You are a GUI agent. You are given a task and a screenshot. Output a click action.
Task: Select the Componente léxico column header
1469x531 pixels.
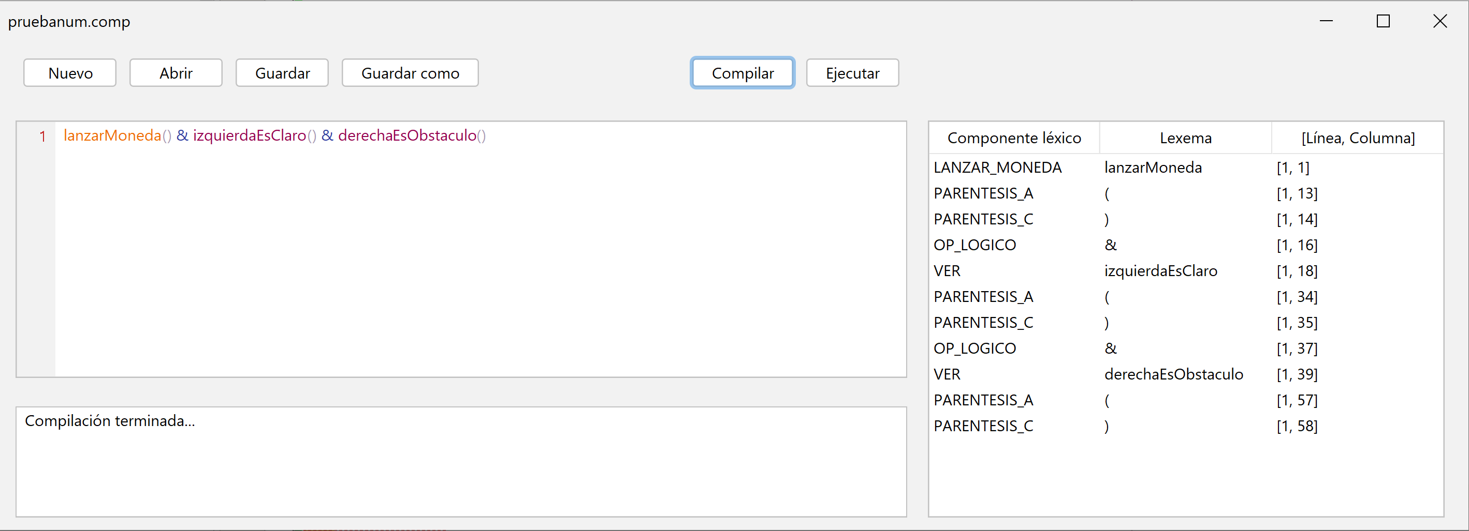coord(1014,138)
